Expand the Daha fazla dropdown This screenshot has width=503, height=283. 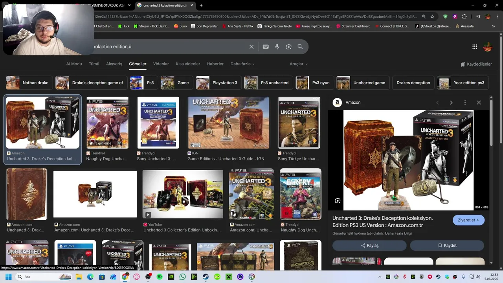point(242,64)
